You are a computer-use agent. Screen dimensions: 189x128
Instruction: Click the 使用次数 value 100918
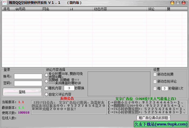(x=24, y=113)
